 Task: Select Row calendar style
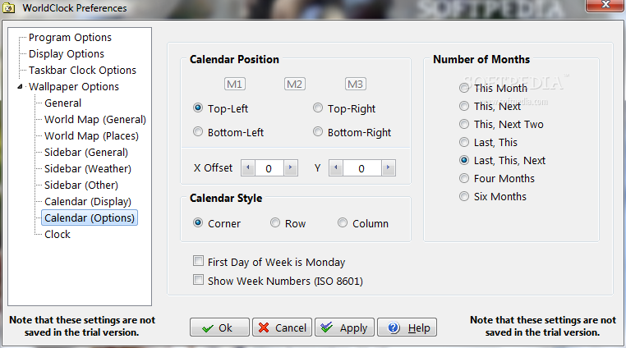tap(275, 222)
